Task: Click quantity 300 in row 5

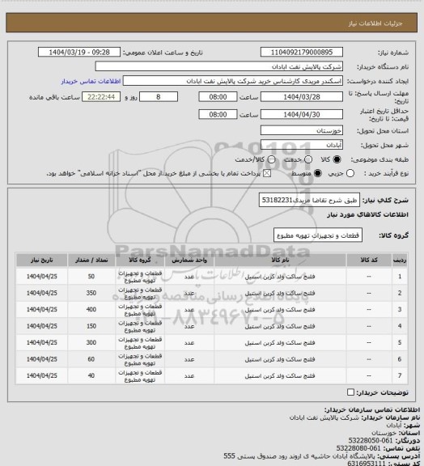Action: click(x=91, y=343)
